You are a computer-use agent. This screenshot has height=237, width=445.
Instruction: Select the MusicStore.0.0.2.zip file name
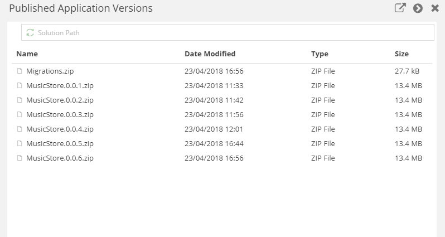pos(60,100)
